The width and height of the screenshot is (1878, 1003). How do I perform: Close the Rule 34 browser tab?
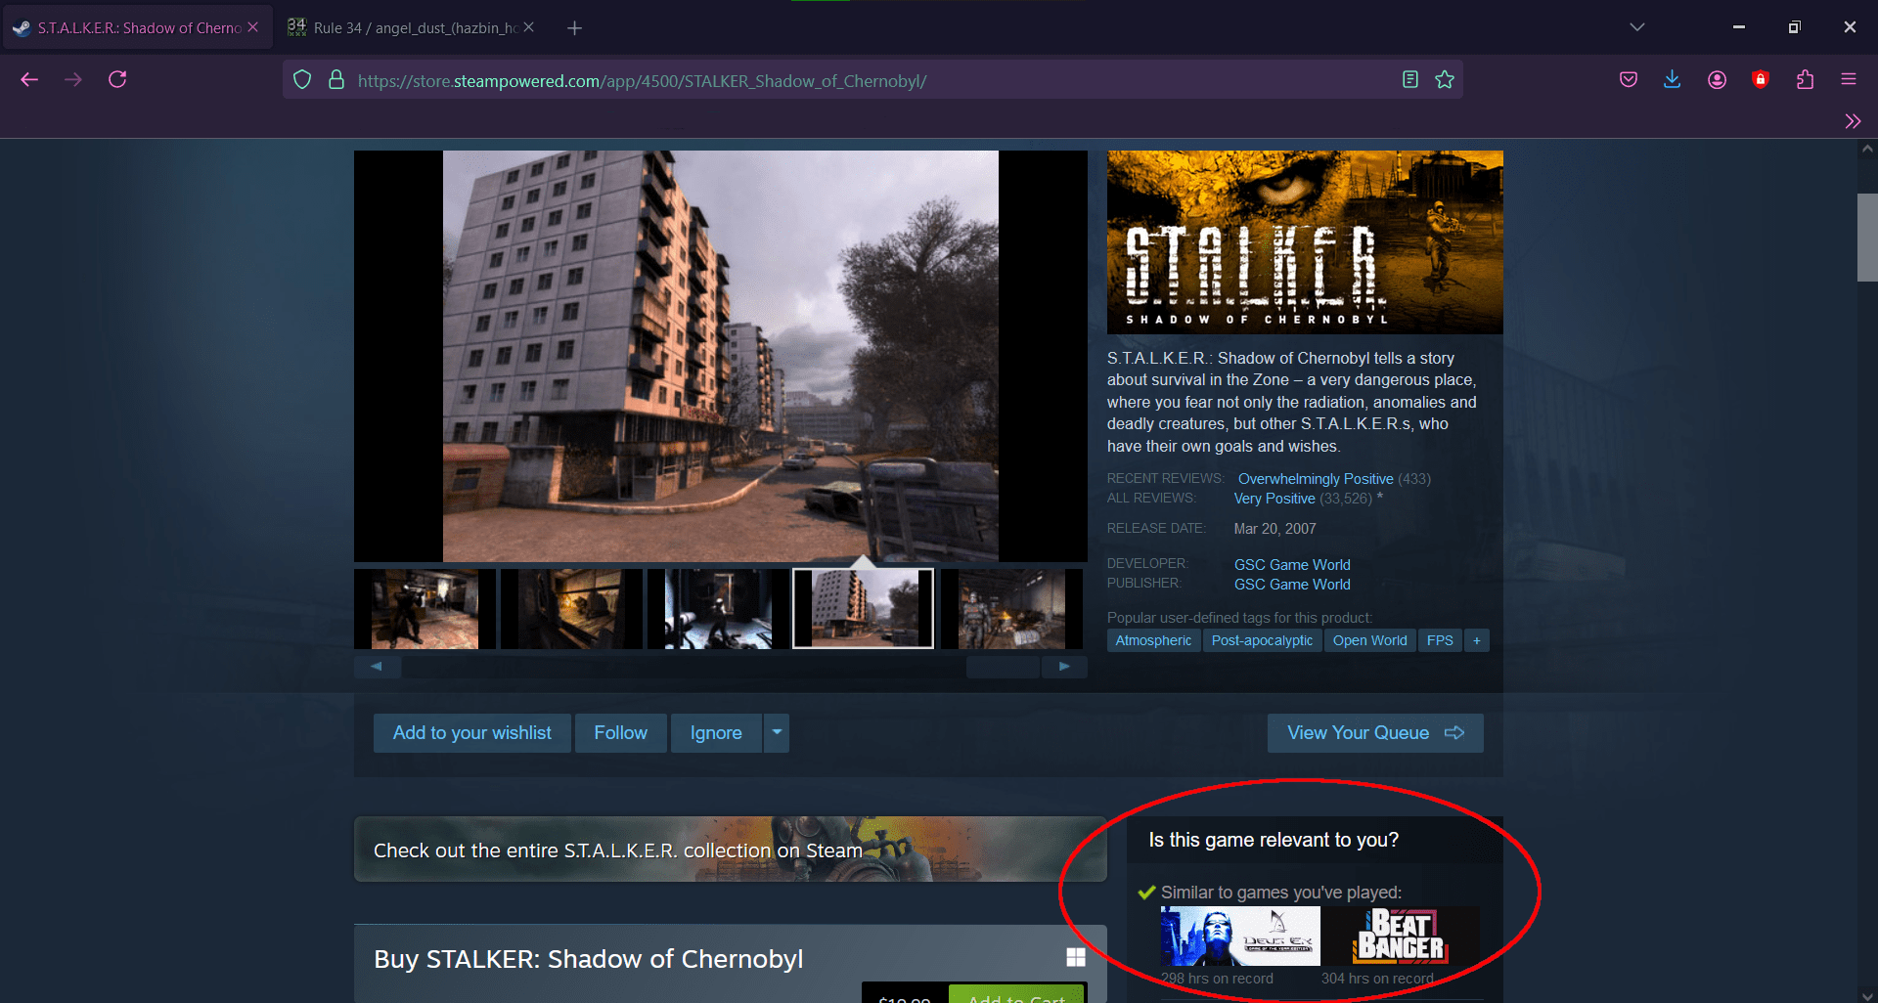[x=529, y=27]
